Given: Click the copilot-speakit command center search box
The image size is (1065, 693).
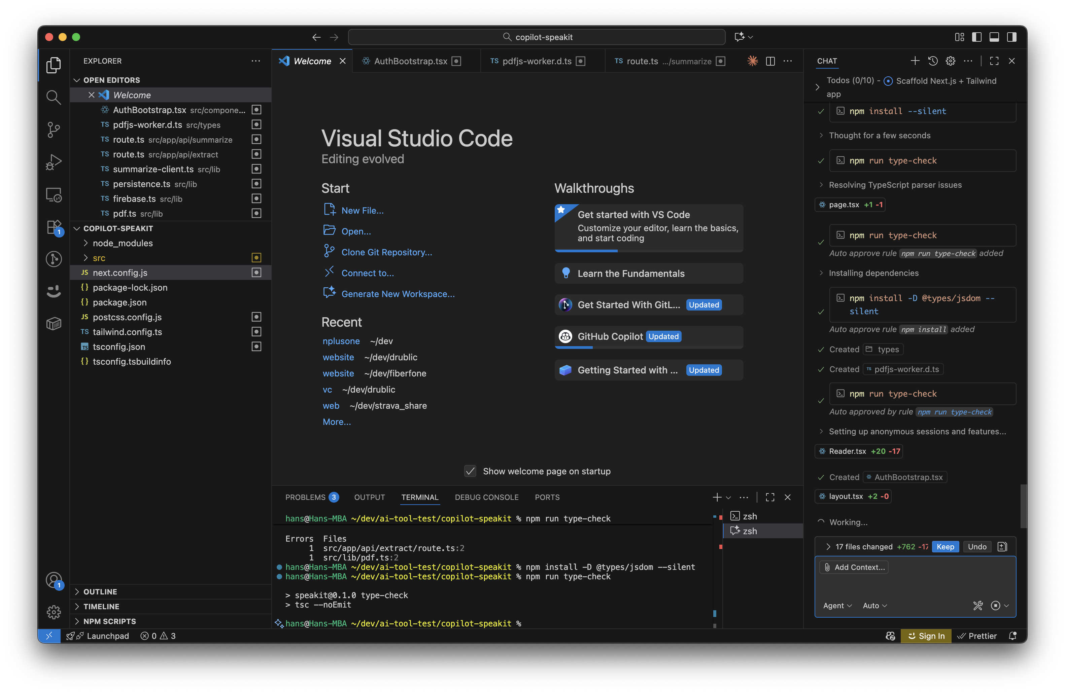Looking at the screenshot, I should [x=537, y=37].
